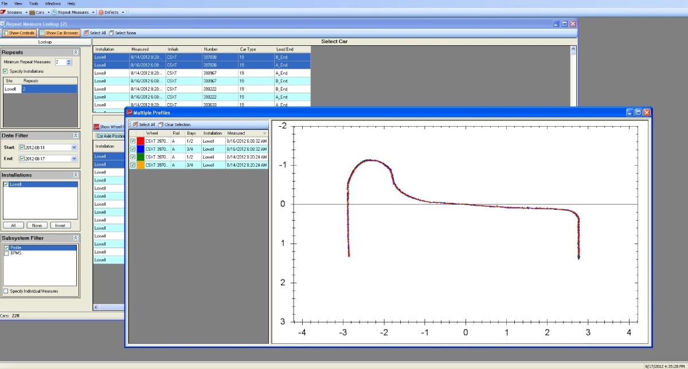Viewport: 688px width, 369px height.
Task: Select the Lookup tab
Action: click(45, 42)
